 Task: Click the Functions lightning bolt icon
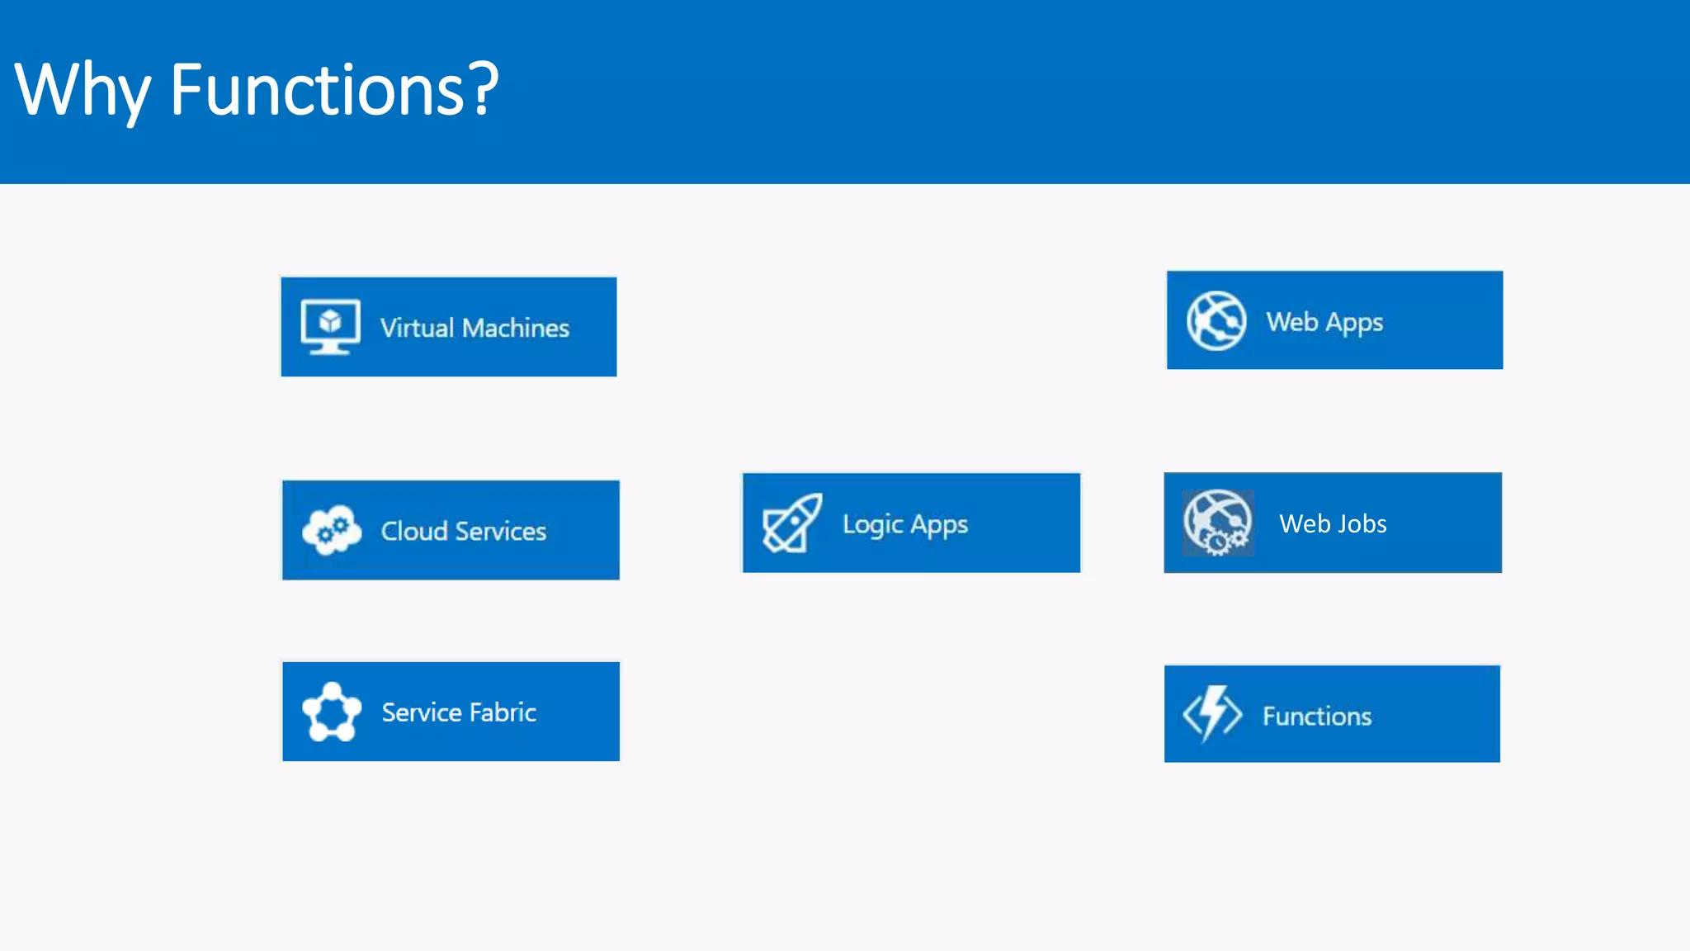pos(1212,714)
